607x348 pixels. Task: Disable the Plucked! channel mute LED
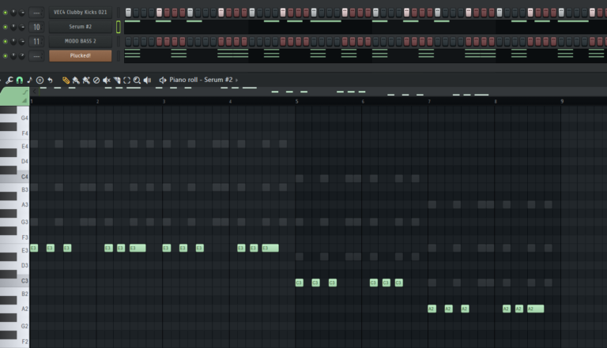click(x=5, y=55)
